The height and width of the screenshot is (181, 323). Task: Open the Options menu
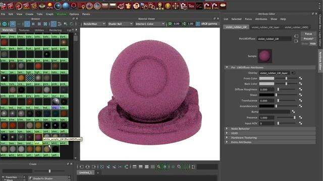[74, 14]
